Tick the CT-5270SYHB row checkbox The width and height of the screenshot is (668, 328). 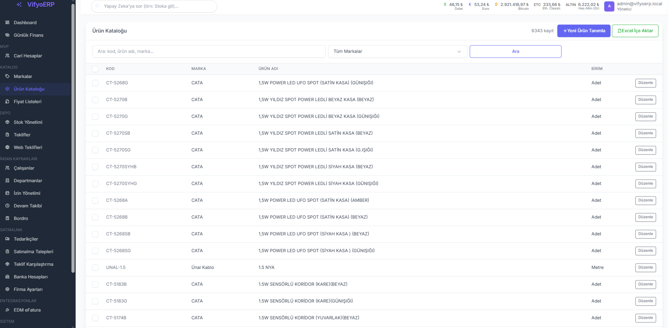95,167
